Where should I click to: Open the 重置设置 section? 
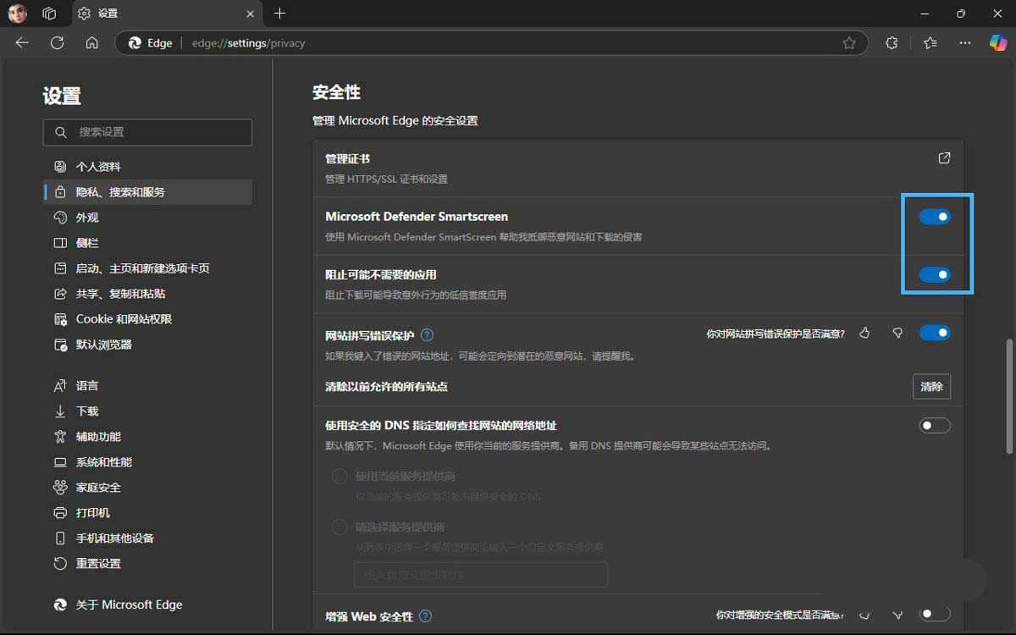coord(147,564)
